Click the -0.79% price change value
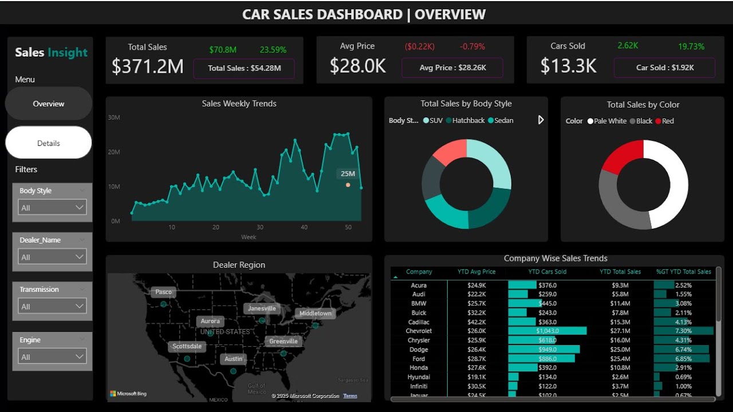This screenshot has width=733, height=412. coord(472,46)
